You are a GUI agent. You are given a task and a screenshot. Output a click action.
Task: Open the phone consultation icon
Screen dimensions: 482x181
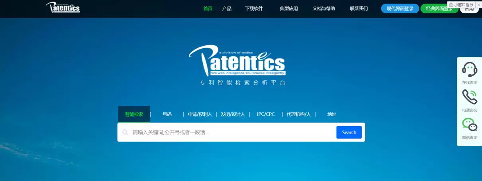[x=470, y=97]
